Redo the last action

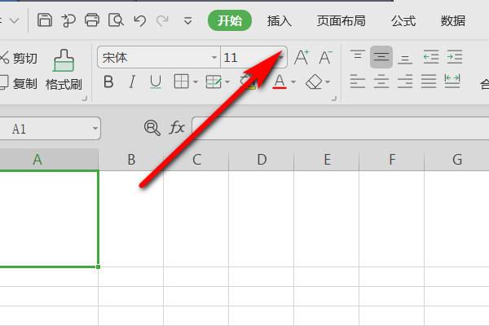click(x=162, y=21)
